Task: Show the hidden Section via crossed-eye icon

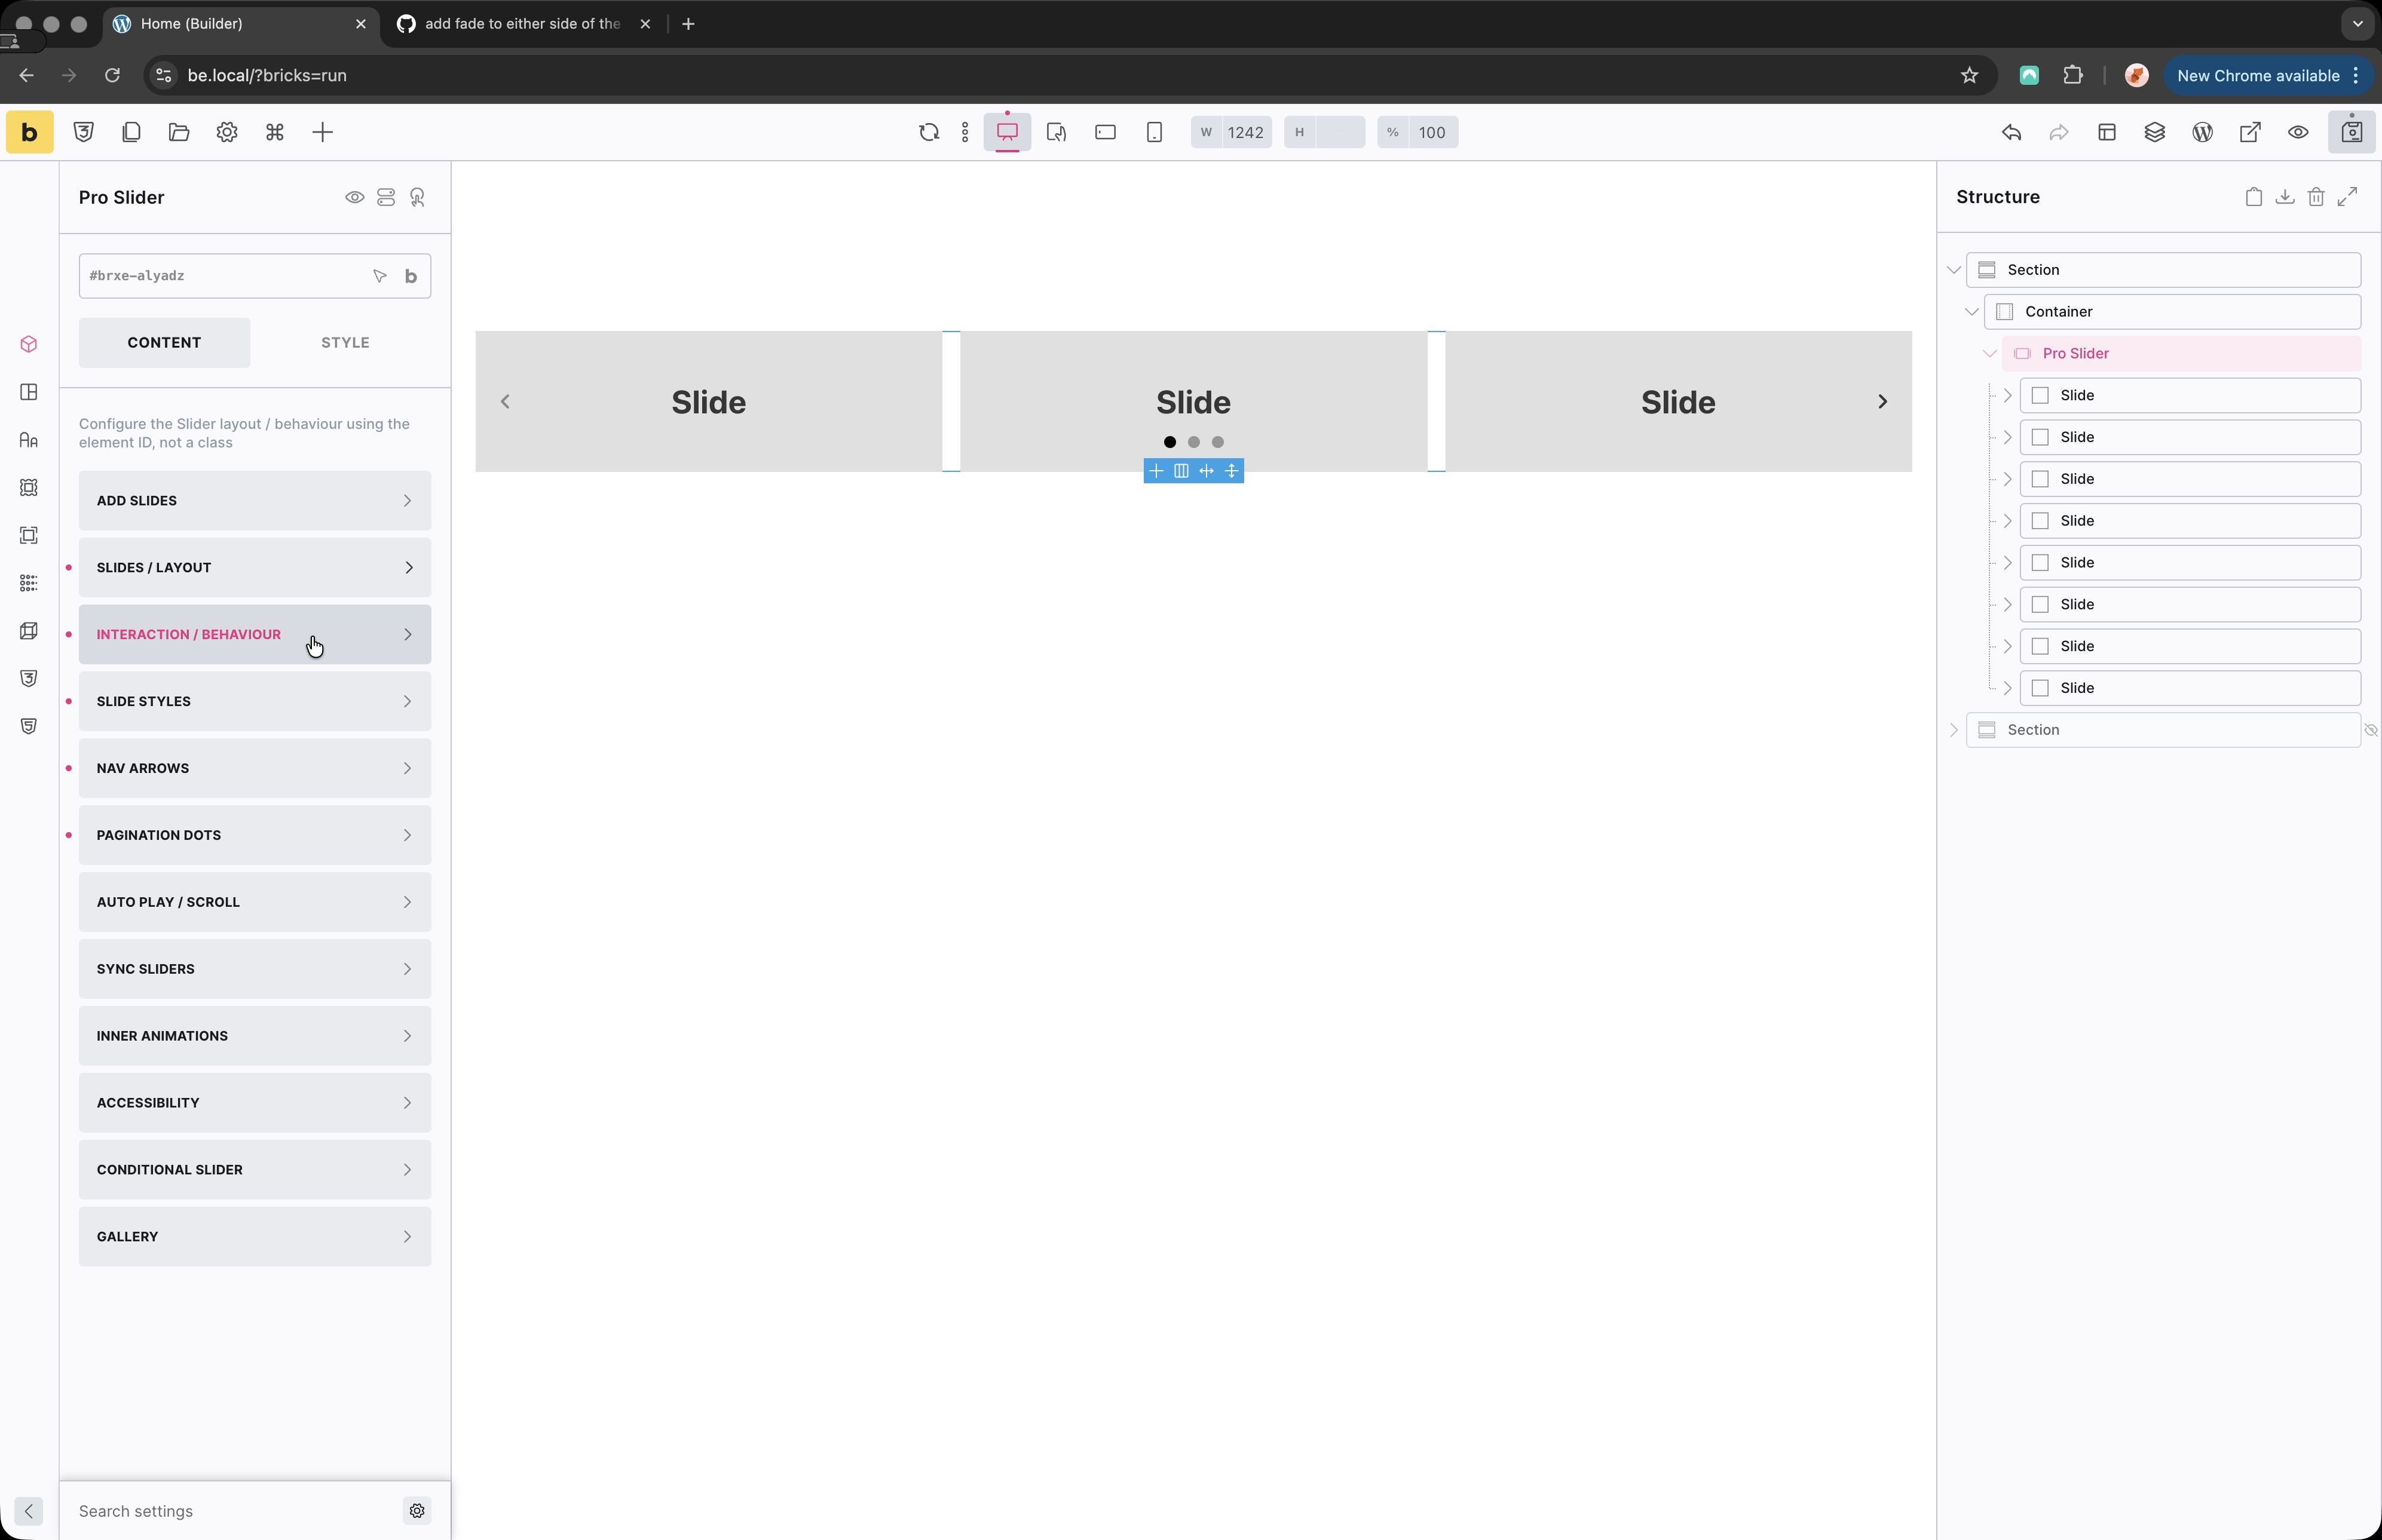Action: pos(2370,730)
